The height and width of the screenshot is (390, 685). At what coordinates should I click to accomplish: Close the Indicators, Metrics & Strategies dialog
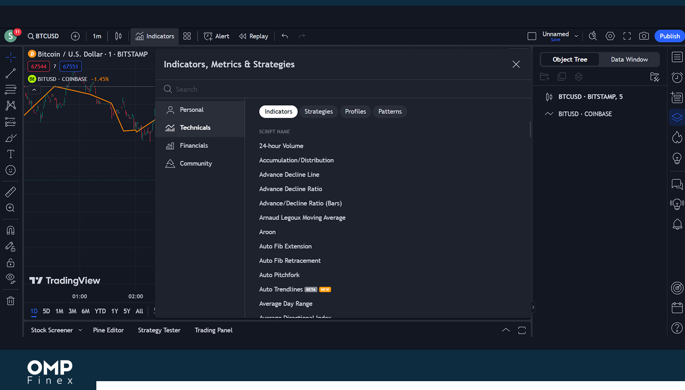coord(516,64)
